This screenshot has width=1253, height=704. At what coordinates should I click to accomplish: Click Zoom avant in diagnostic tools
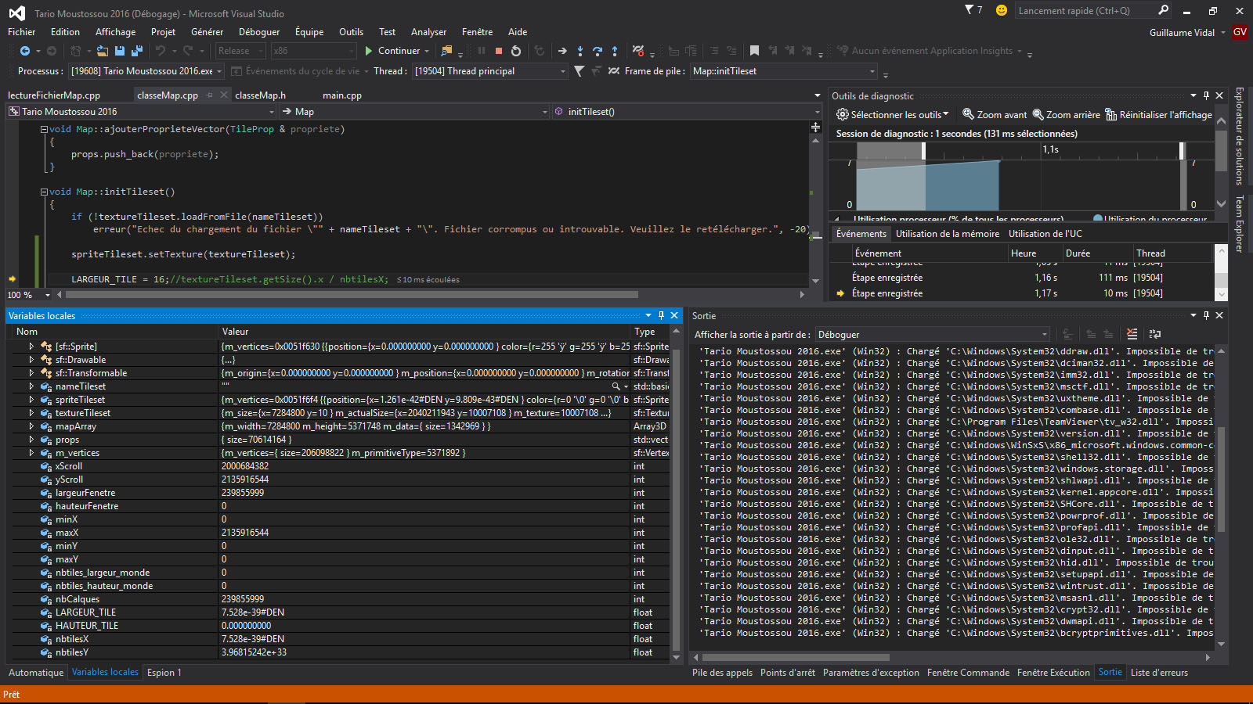click(x=995, y=114)
